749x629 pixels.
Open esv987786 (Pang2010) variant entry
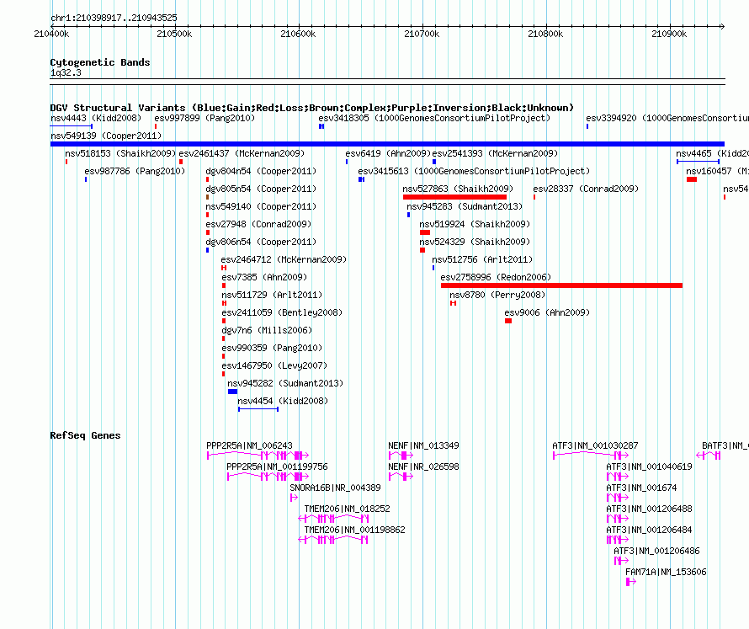click(x=135, y=171)
